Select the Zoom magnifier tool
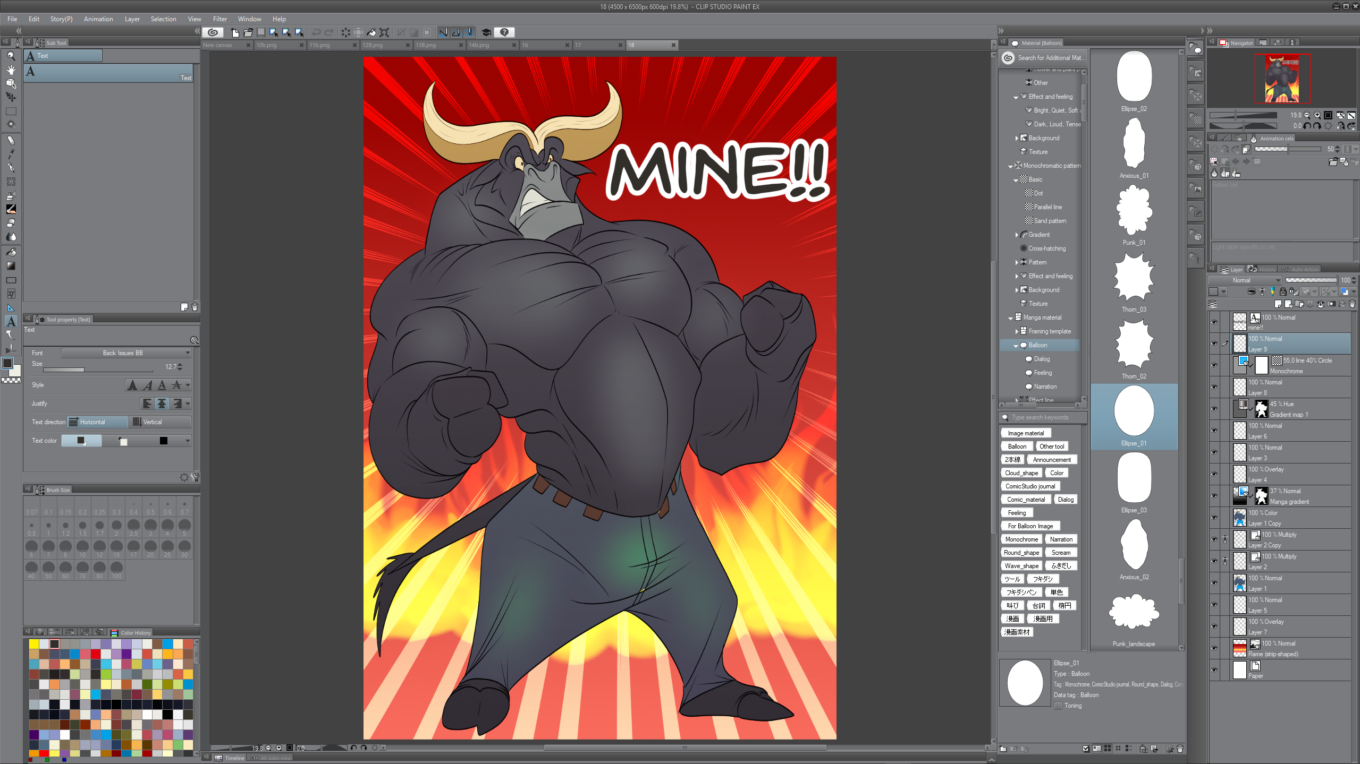 [x=11, y=56]
